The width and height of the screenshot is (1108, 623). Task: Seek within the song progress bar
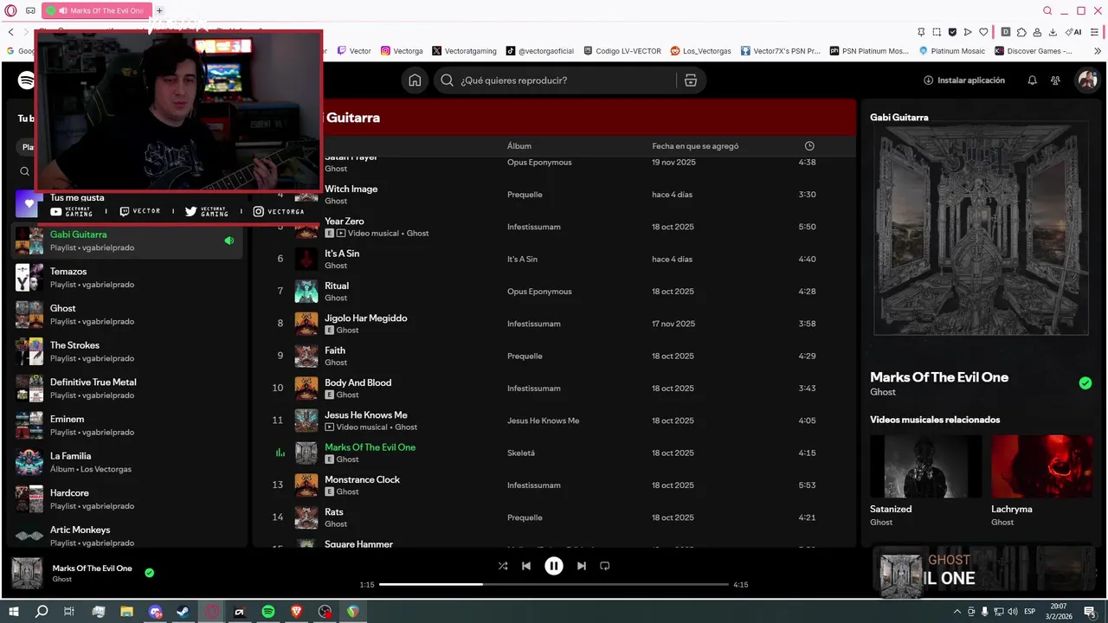[554, 585]
